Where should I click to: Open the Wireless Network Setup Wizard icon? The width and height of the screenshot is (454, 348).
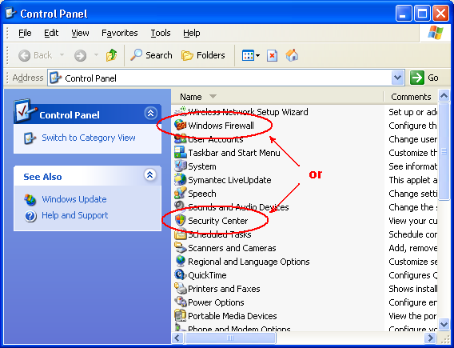click(x=180, y=111)
